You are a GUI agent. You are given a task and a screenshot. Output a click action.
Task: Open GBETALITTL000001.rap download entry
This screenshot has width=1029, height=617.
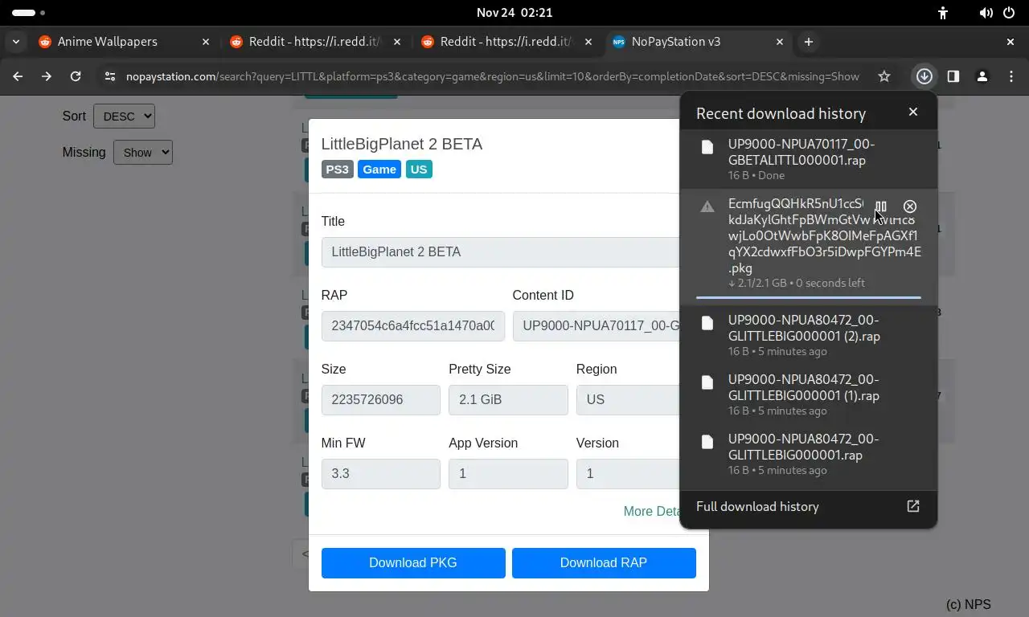(x=809, y=158)
